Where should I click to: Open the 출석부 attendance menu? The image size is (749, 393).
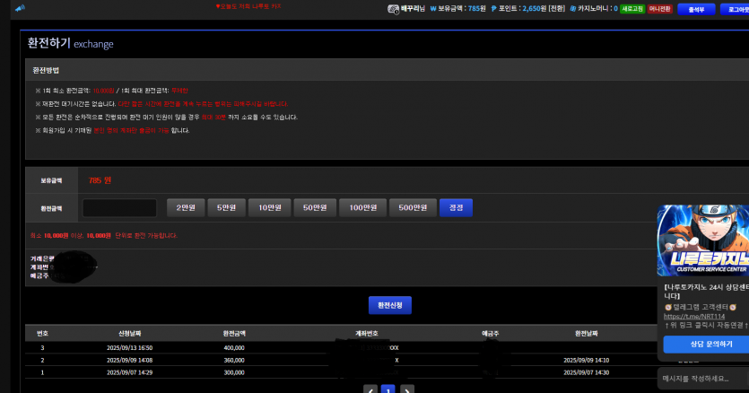(696, 9)
